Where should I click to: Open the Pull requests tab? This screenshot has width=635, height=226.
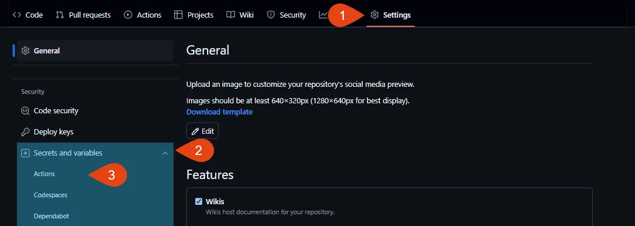[83, 15]
